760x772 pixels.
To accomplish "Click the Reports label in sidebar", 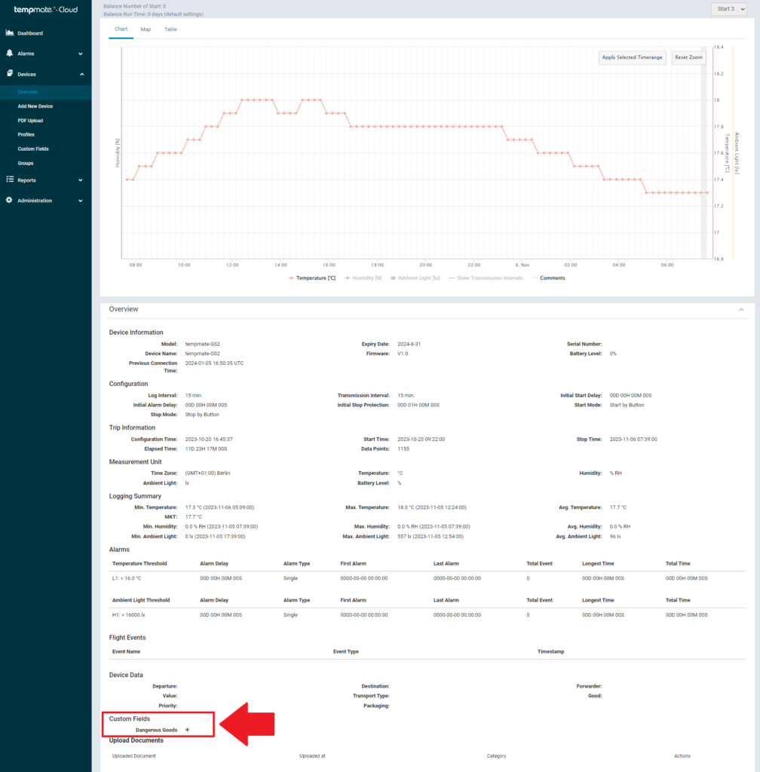I will click(x=26, y=180).
